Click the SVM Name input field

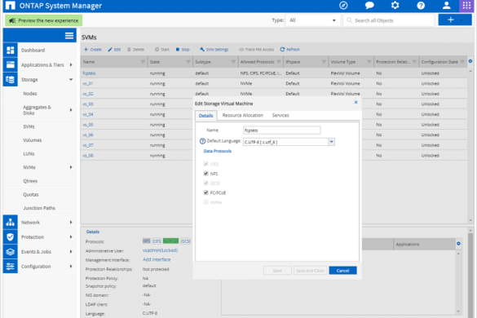(282, 130)
